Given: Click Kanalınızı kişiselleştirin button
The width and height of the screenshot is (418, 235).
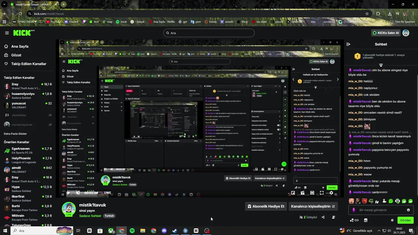Looking at the screenshot, I should pos(313,206).
